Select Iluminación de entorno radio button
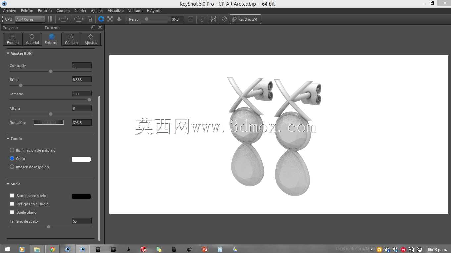Screen dimensions: 451x253 [12, 150]
